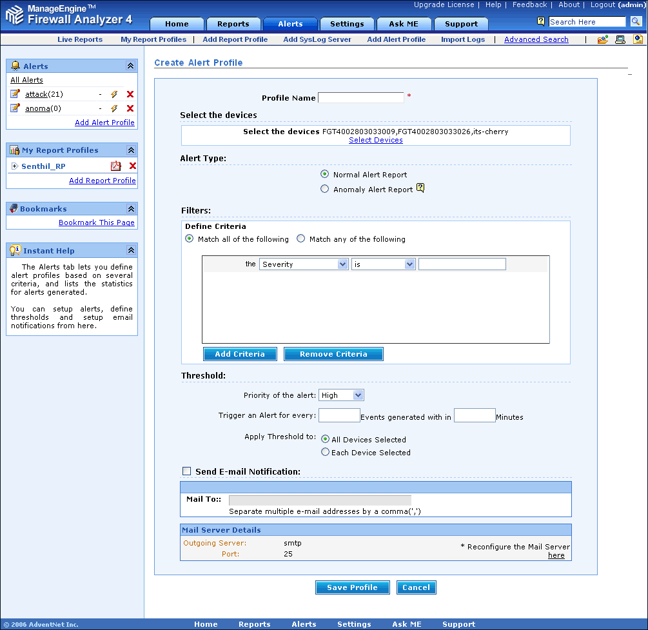Image resolution: width=648 pixels, height=630 pixels.
Task: Open PDF export for Senthil_RP
Action: coord(116,166)
